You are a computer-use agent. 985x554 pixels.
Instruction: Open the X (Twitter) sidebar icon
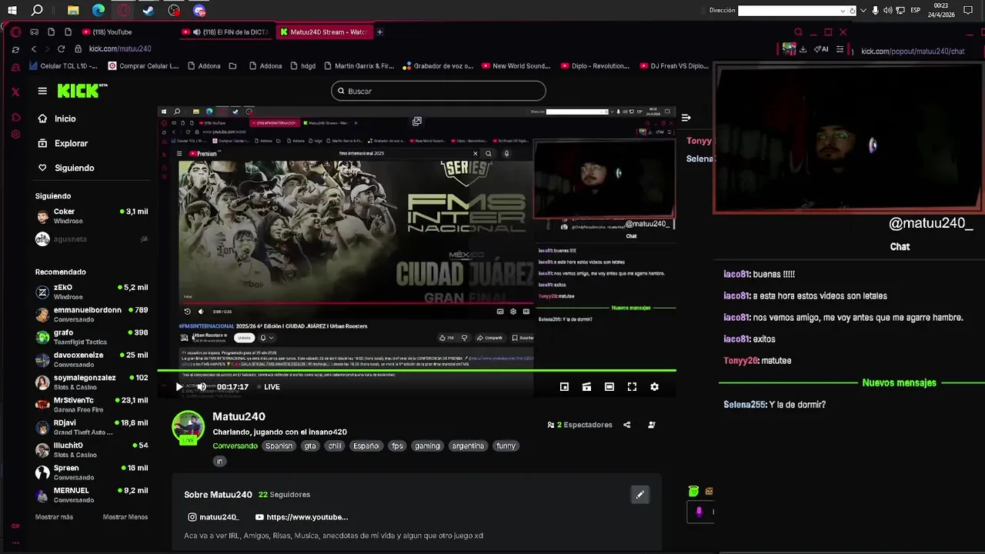pos(15,92)
